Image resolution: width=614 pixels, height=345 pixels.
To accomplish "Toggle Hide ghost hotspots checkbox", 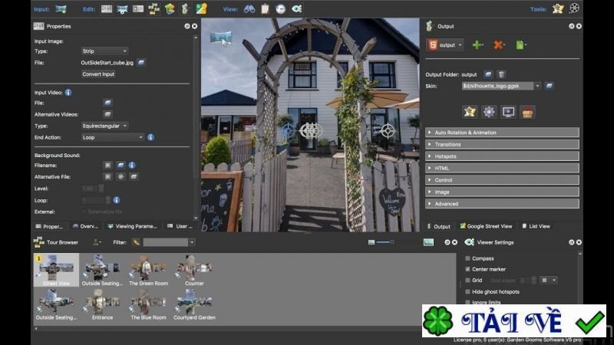I will (467, 292).
